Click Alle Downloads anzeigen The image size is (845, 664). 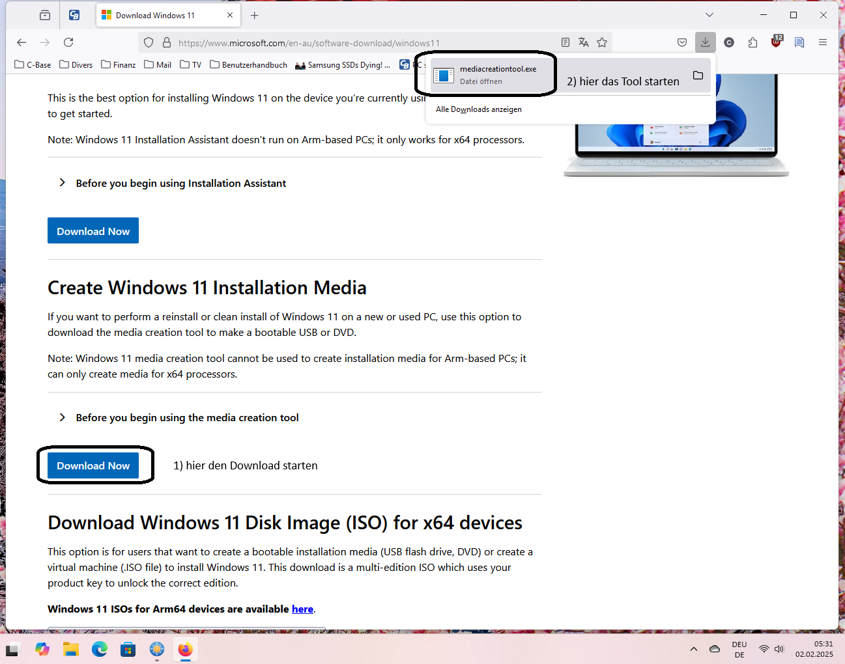pos(479,109)
